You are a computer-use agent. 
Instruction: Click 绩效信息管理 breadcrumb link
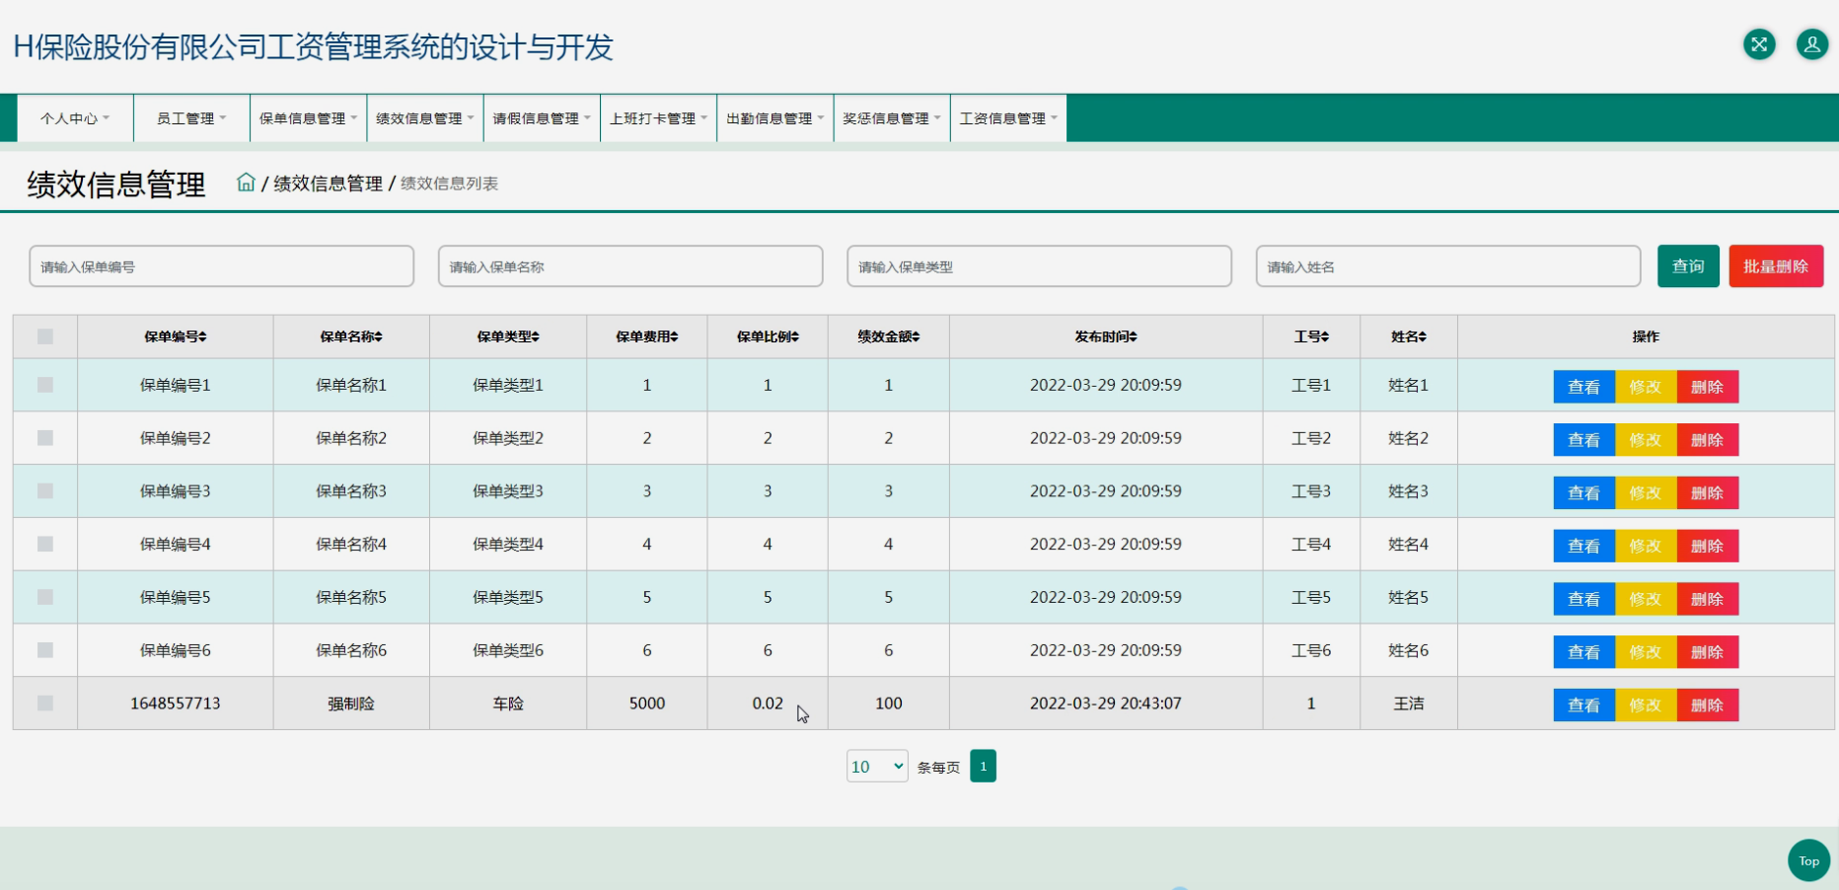(328, 184)
